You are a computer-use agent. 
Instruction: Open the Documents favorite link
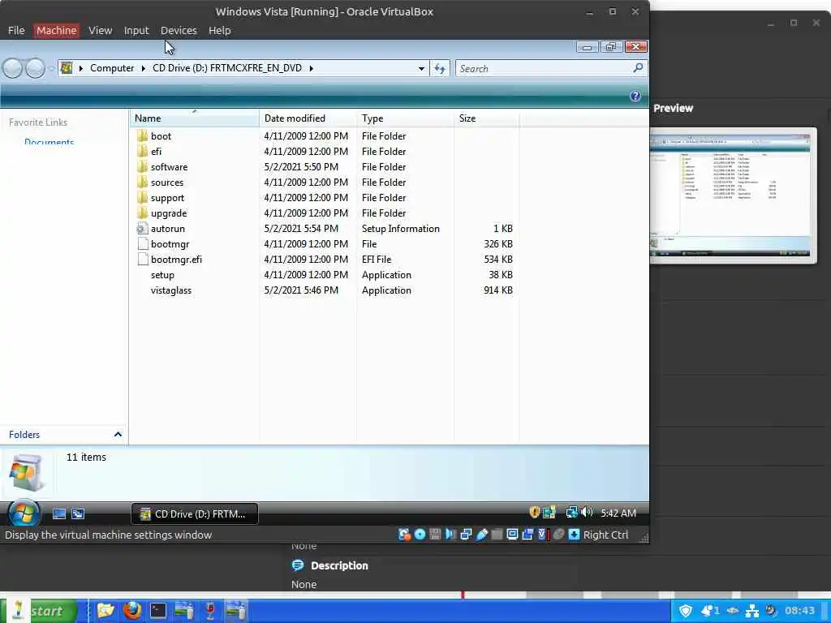49,142
